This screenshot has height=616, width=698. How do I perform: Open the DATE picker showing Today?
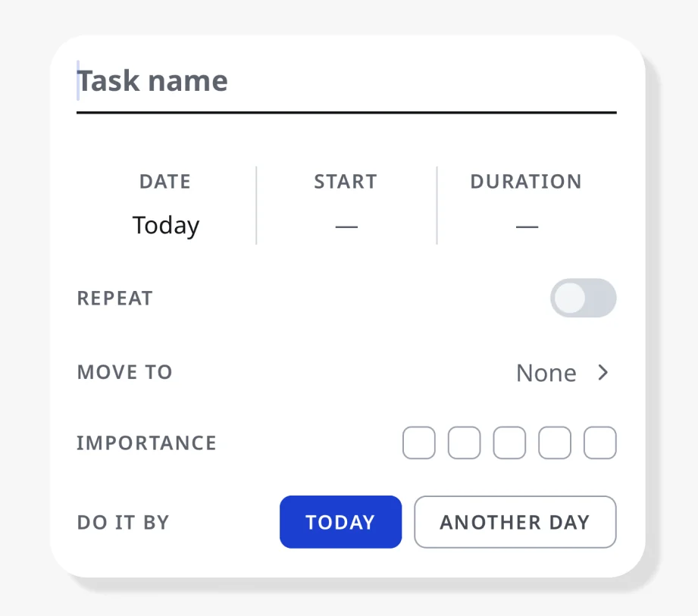[166, 225]
